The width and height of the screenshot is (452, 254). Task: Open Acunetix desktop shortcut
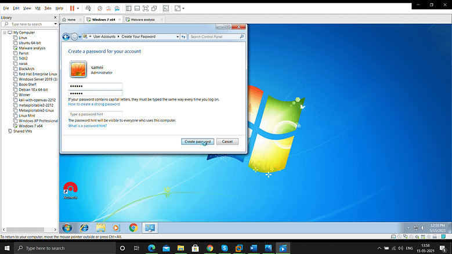click(x=70, y=190)
